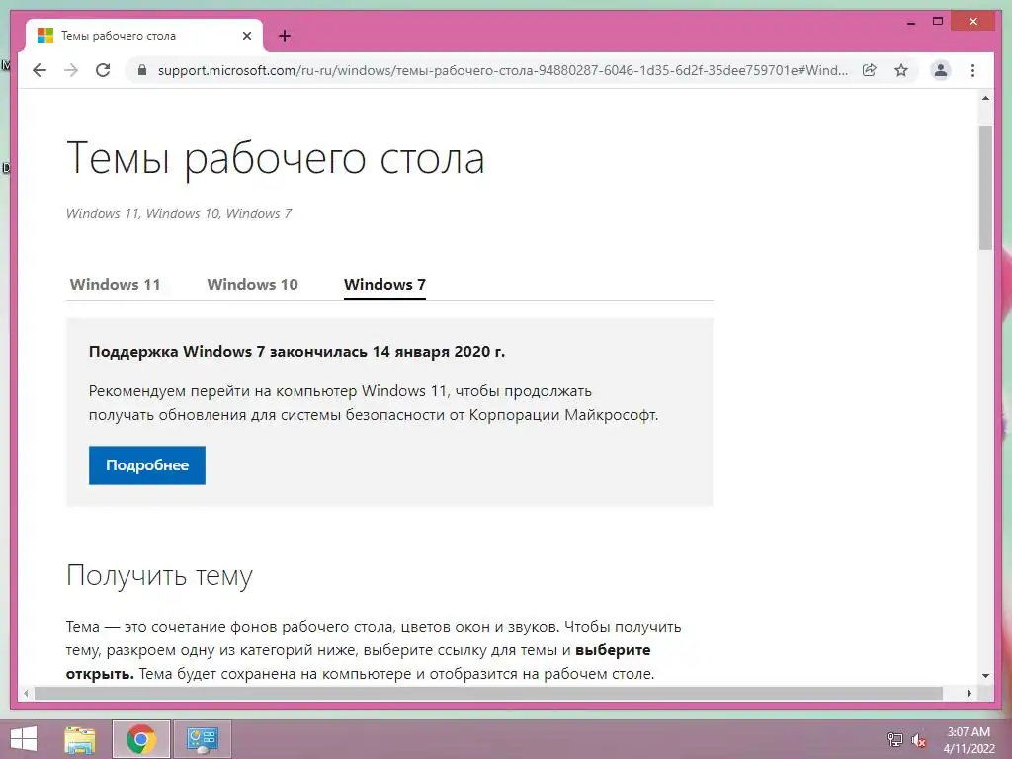Click the Получить тему heading
Viewport: 1012px width, 759px height.
point(159,574)
